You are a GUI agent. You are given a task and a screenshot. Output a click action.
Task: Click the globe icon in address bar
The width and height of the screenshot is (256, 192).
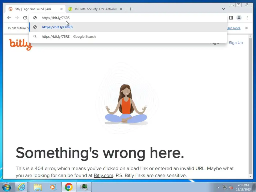tap(35, 18)
